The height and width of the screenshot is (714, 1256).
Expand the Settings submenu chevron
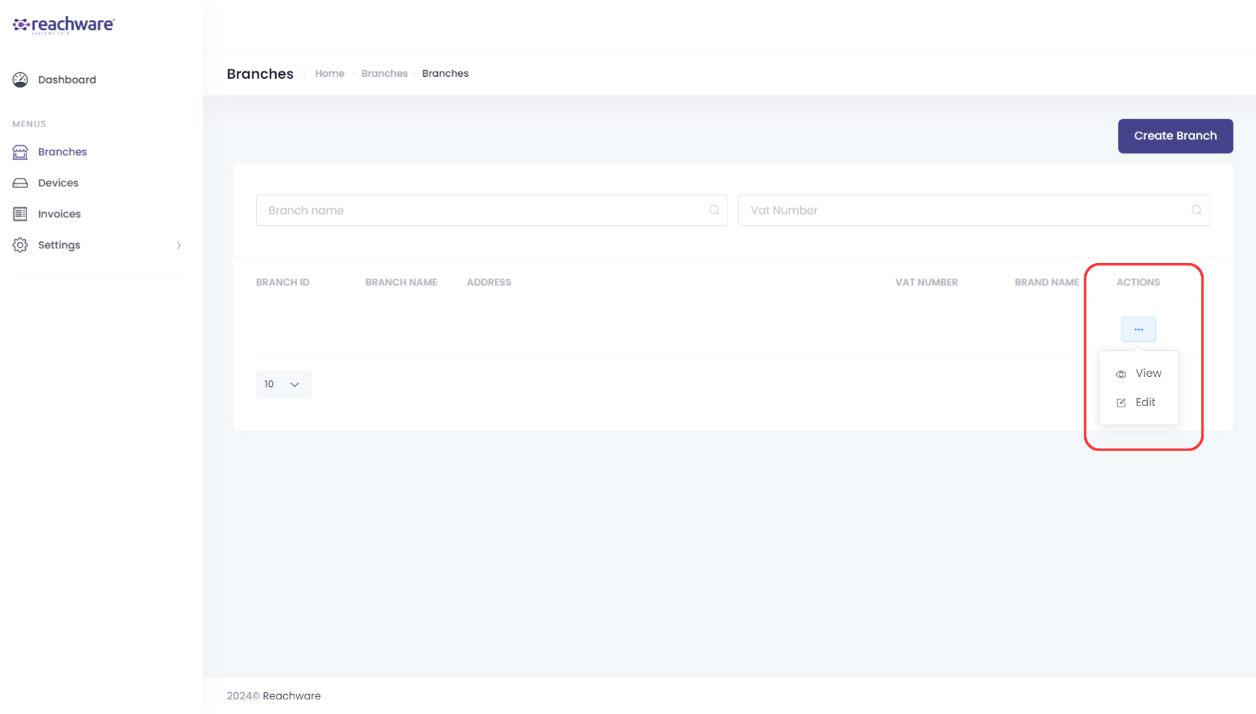click(178, 245)
